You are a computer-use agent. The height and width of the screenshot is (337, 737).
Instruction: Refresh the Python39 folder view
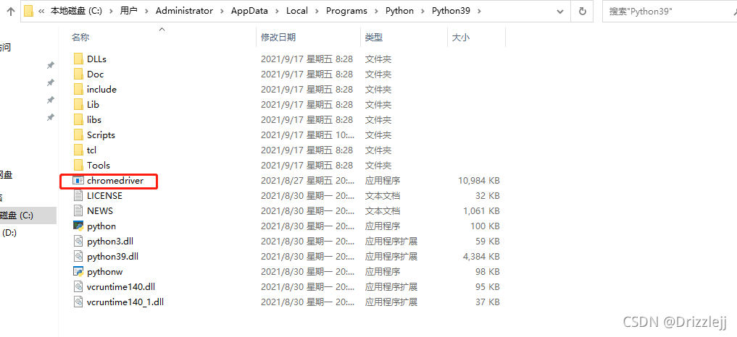tap(583, 11)
